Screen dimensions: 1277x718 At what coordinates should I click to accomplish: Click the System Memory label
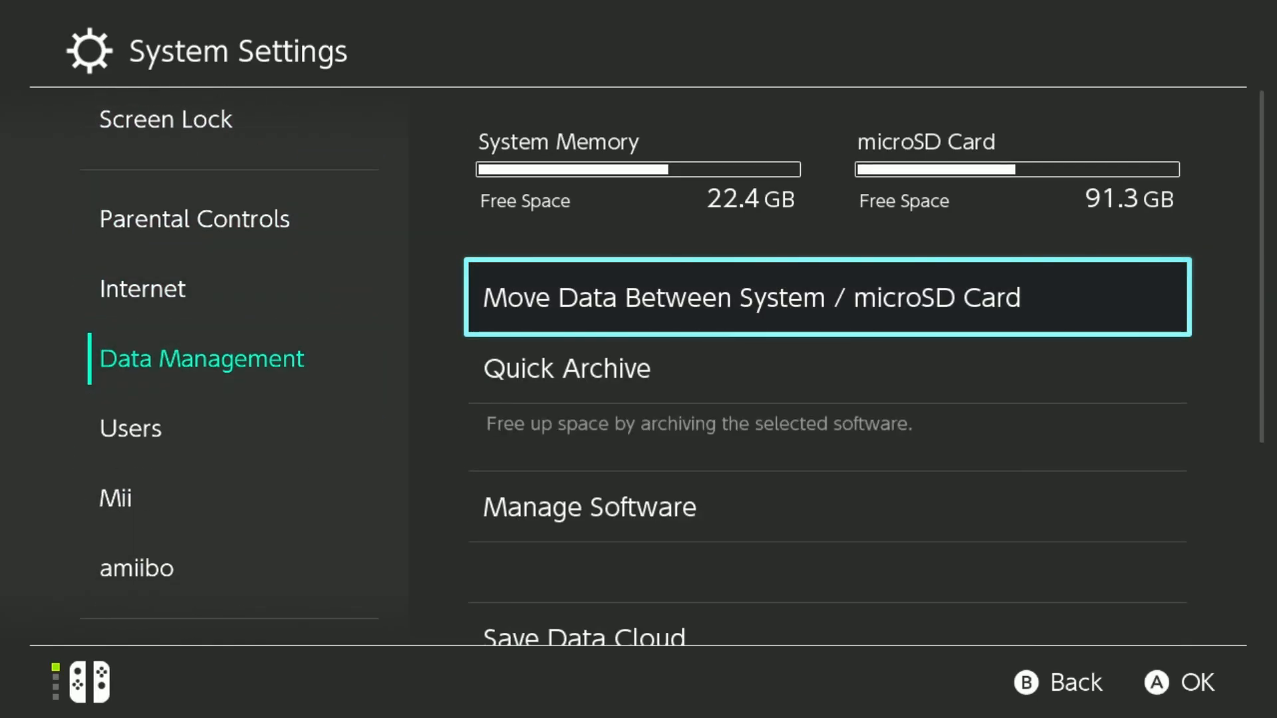click(x=559, y=142)
